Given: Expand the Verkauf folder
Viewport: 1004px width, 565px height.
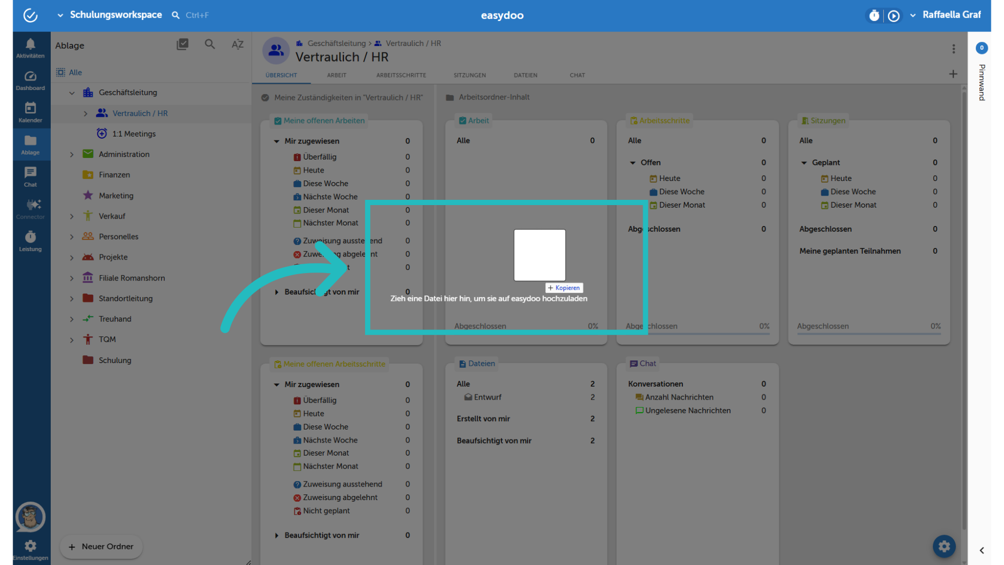Looking at the screenshot, I should coord(72,217).
